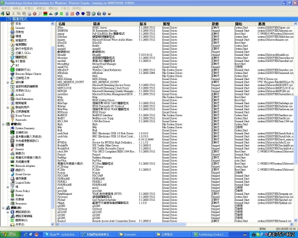Image resolution: width=298 pixels, height=238 pixels.
Task: Switch to Skype taskbar button
Action: click(61, 235)
